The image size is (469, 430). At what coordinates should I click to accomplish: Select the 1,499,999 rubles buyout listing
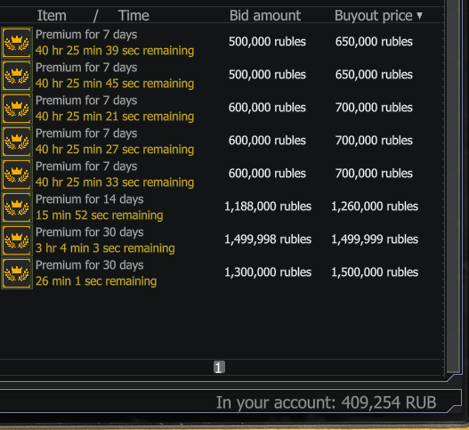coord(222,240)
